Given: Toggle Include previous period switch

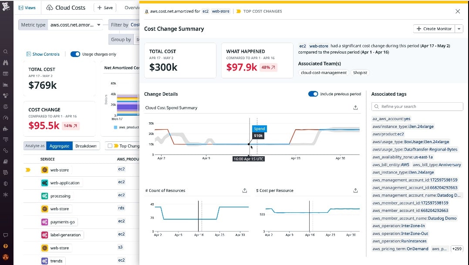Looking at the screenshot, I should coord(313,94).
